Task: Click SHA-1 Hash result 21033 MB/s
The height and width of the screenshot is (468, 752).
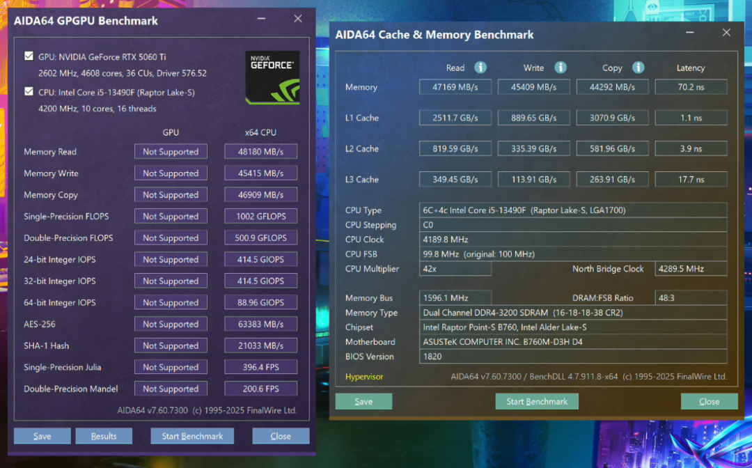Action: 261,345
